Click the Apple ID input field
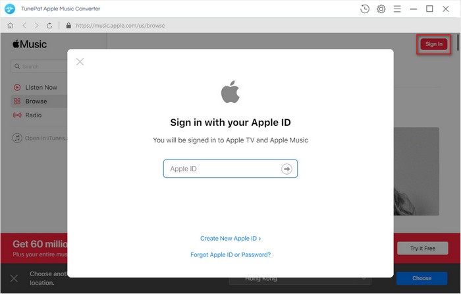 [230, 169]
